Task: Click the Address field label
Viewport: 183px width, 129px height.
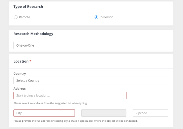Action: pyautogui.click(x=20, y=89)
